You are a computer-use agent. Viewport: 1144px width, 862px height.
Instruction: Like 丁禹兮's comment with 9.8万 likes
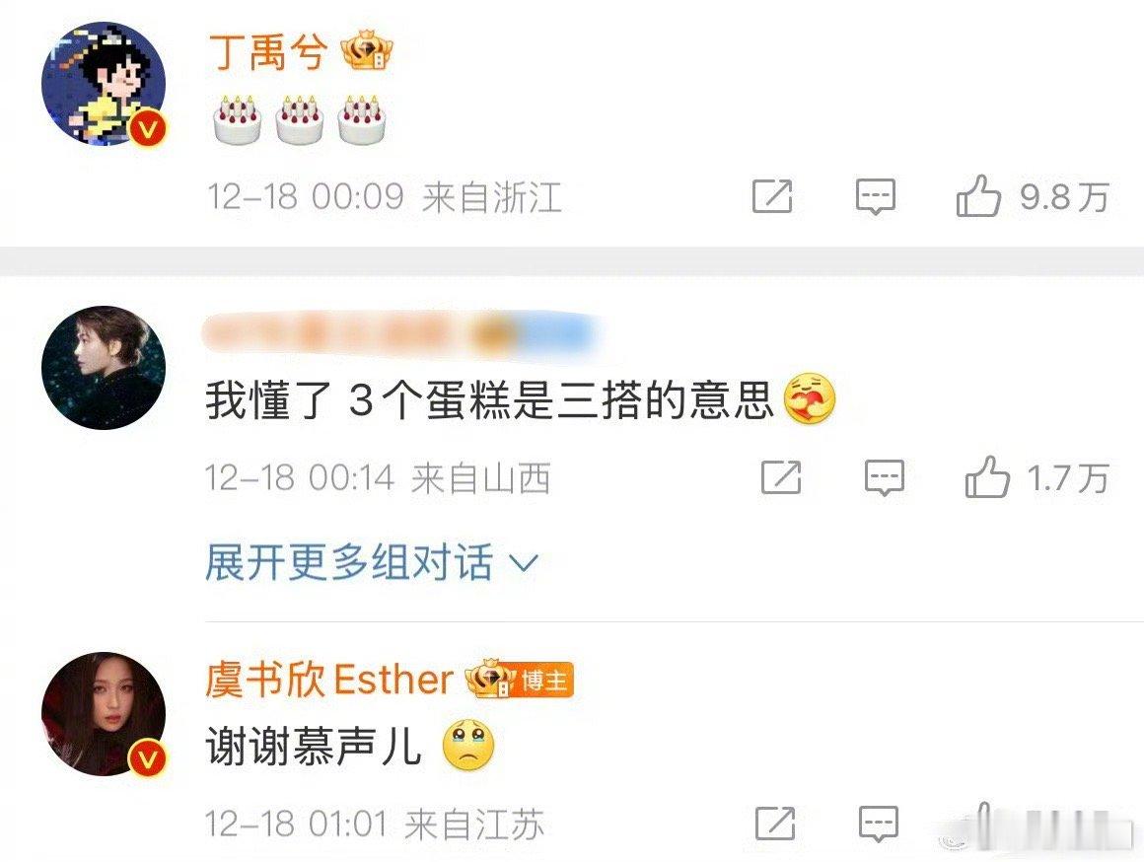[x=977, y=195]
